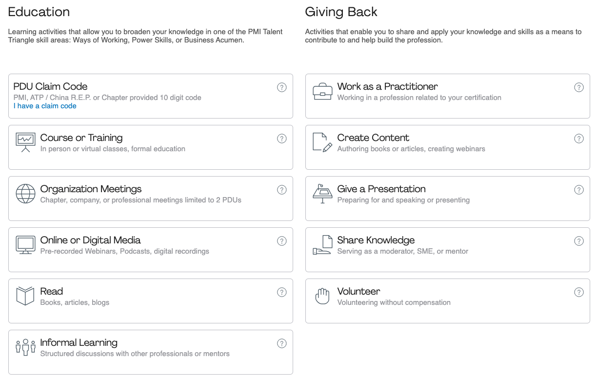
Task: Select the Informal Learning title
Action: [79, 342]
